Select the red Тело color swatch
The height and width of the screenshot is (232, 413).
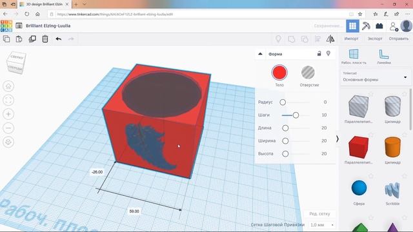click(279, 73)
